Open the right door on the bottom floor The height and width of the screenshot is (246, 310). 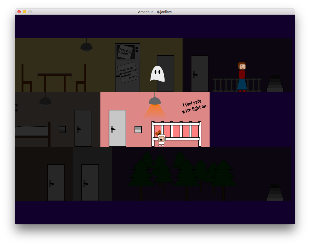click(90, 183)
